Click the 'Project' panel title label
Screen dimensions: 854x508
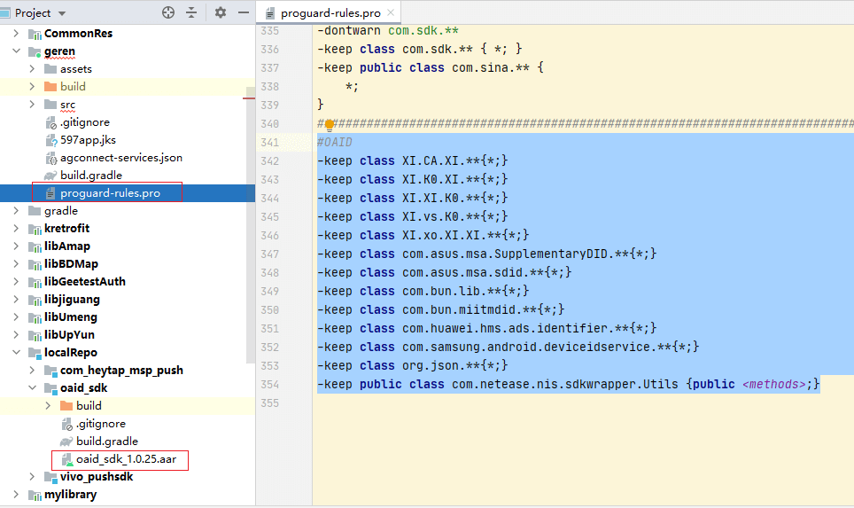[x=33, y=13]
